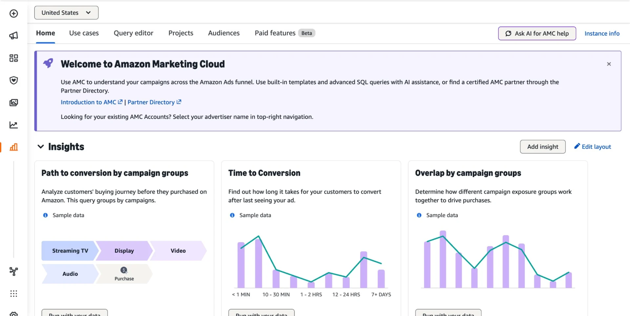Viewport: 630px width, 316px height.
Task: Open the nine-dot apps grid icon
Action: [x=13, y=294]
